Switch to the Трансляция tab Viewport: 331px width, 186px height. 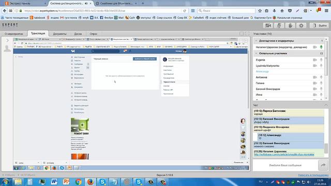[x=38, y=34]
